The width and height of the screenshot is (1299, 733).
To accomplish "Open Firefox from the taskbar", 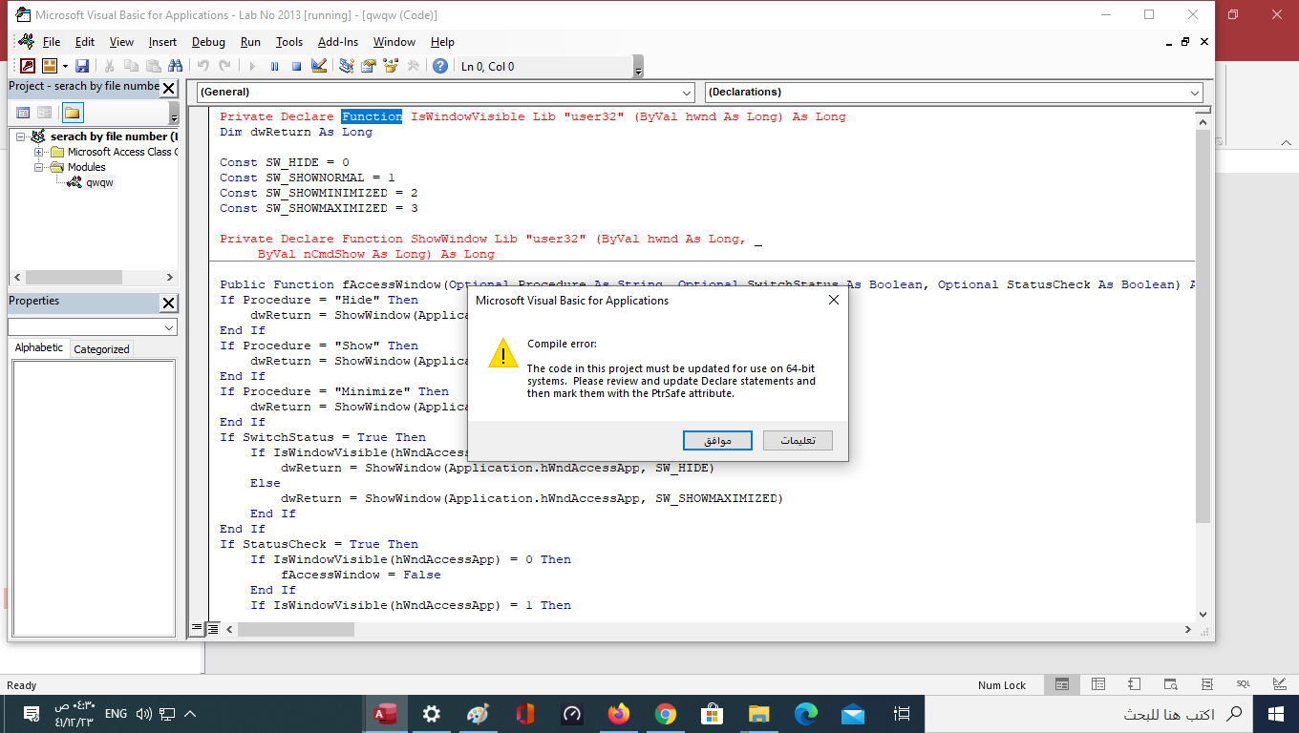I will [x=619, y=714].
